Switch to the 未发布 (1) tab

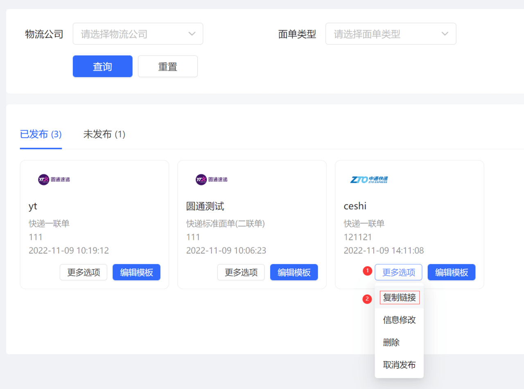[104, 134]
